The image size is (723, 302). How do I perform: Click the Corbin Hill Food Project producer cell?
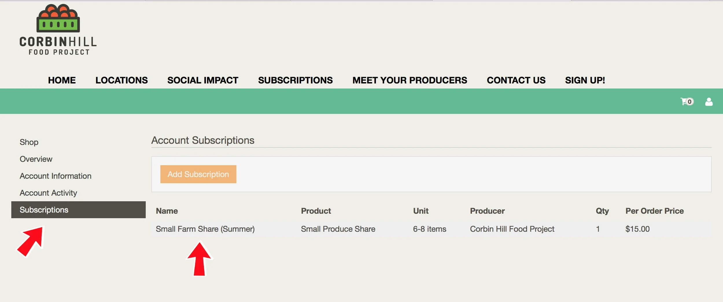pyautogui.click(x=512, y=229)
